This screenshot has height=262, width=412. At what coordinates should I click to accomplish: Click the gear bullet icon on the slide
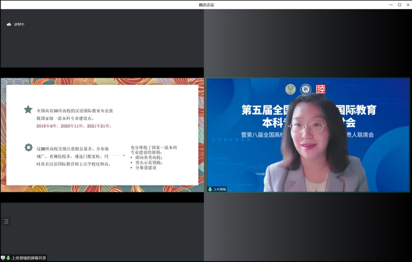tap(28, 147)
